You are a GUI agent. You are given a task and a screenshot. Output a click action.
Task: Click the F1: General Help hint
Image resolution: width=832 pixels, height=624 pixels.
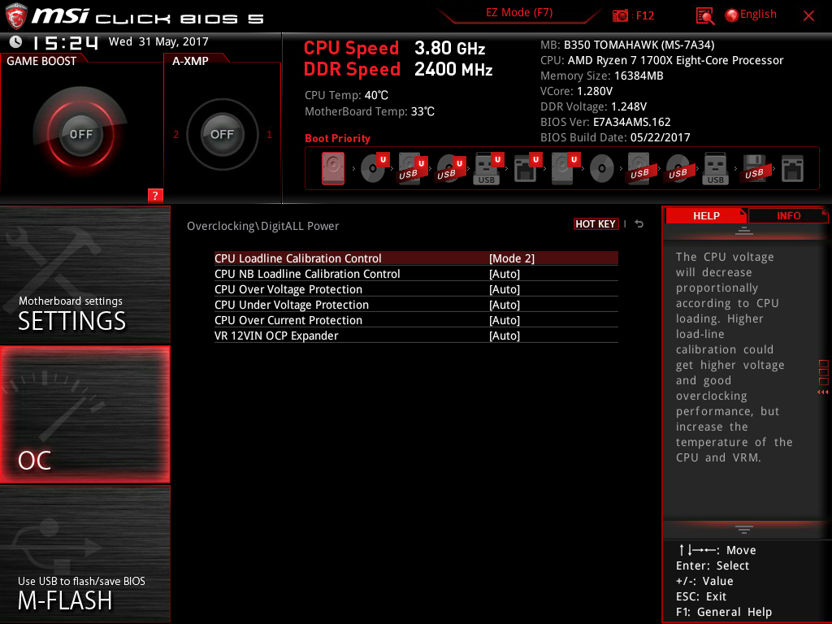tap(724, 612)
